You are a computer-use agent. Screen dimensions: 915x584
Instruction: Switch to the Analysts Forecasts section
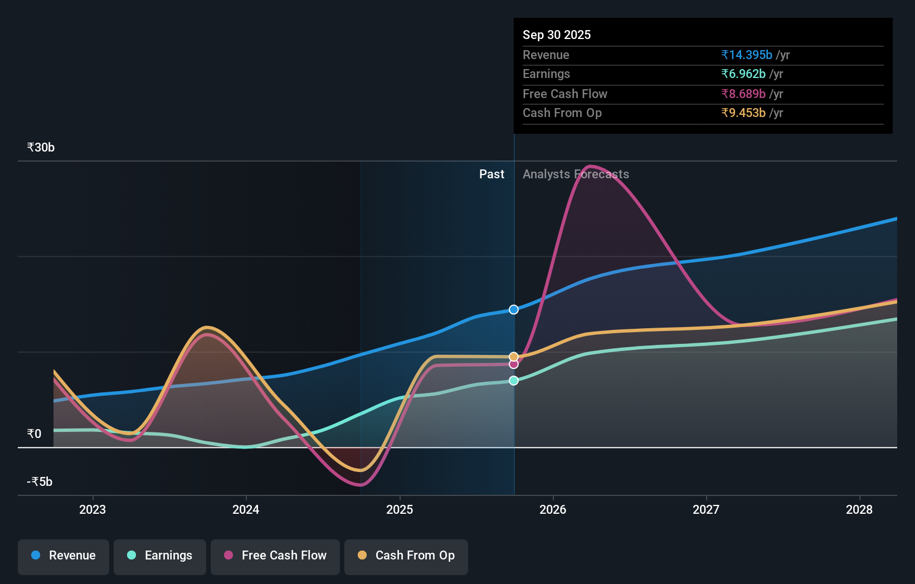pos(576,174)
